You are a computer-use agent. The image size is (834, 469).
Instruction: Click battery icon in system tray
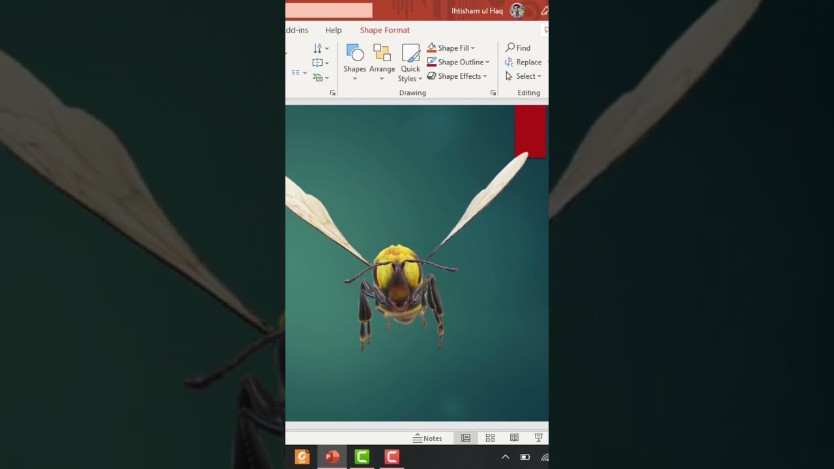tap(525, 457)
